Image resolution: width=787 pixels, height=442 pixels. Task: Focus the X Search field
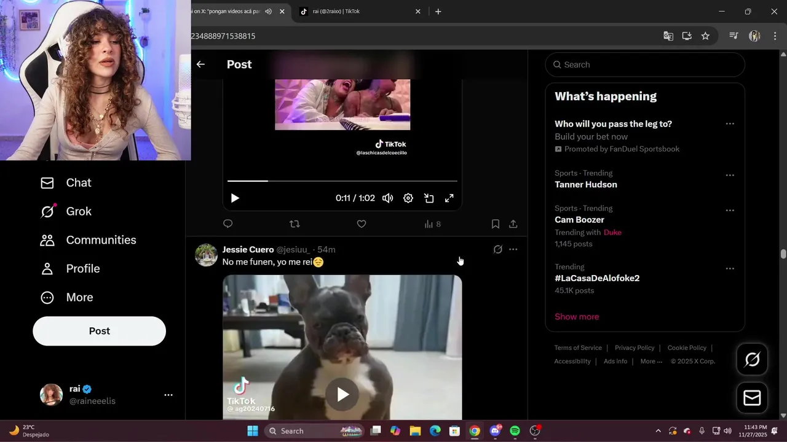point(645,64)
